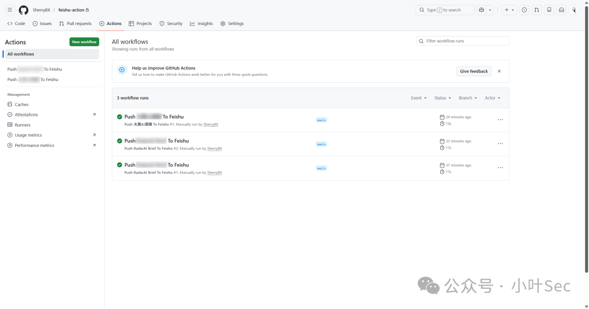This screenshot has width=589, height=309.
Task: Click the page vertical scrollbar
Action: tap(586, 139)
